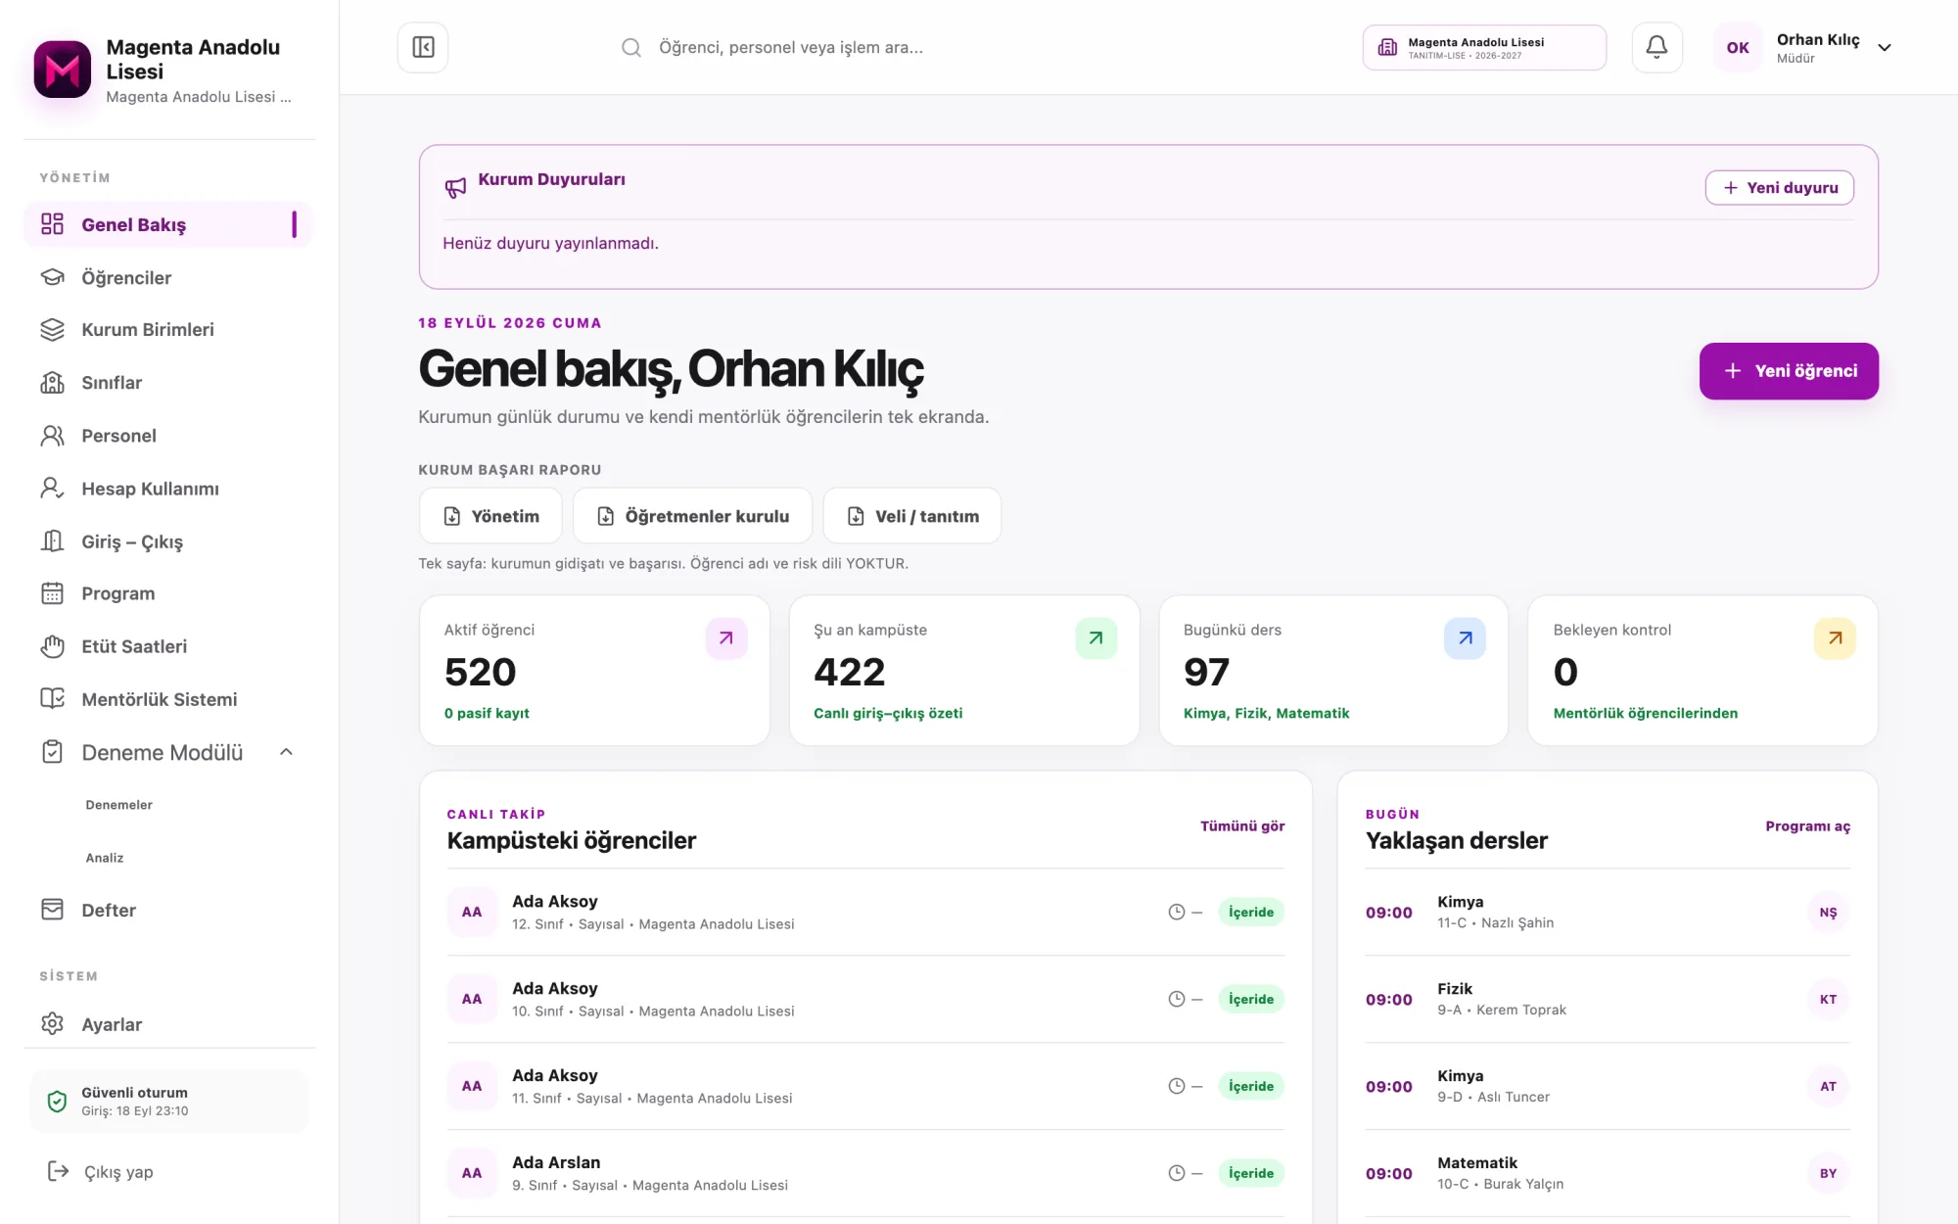Select Denemeler under Deneme Modülü
Image resolution: width=1958 pixels, height=1224 pixels.
click(x=118, y=805)
